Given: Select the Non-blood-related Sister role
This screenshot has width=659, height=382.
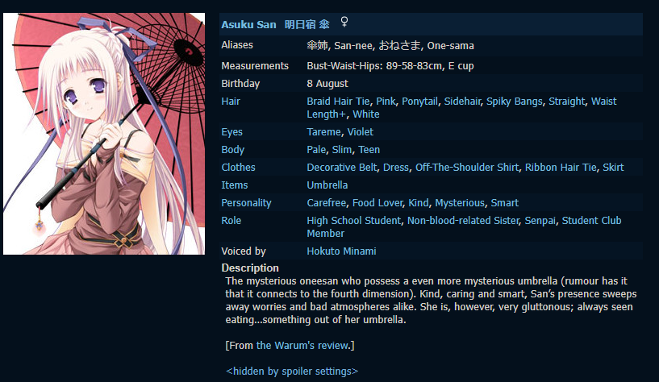Looking at the screenshot, I should [463, 220].
